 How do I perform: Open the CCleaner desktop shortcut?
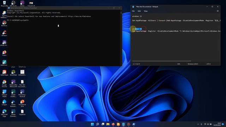4,33
